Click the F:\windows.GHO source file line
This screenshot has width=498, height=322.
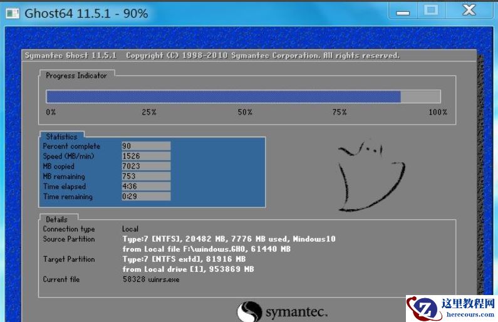pyautogui.click(x=207, y=249)
